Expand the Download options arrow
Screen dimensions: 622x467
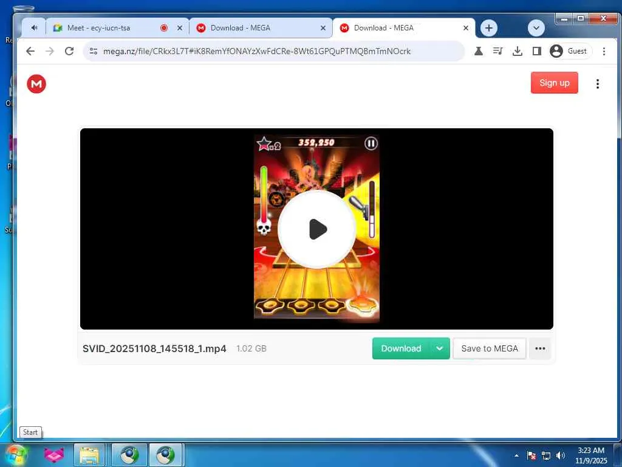[x=440, y=348]
